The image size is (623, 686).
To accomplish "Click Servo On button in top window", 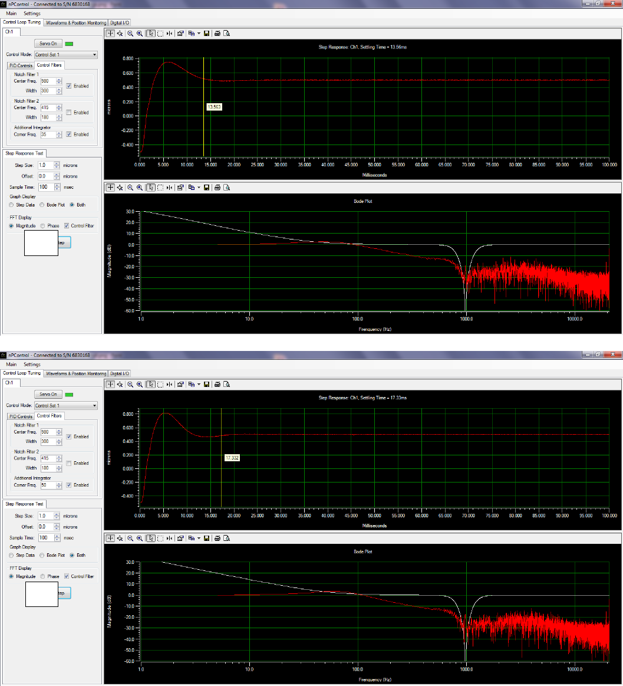I will (48, 43).
